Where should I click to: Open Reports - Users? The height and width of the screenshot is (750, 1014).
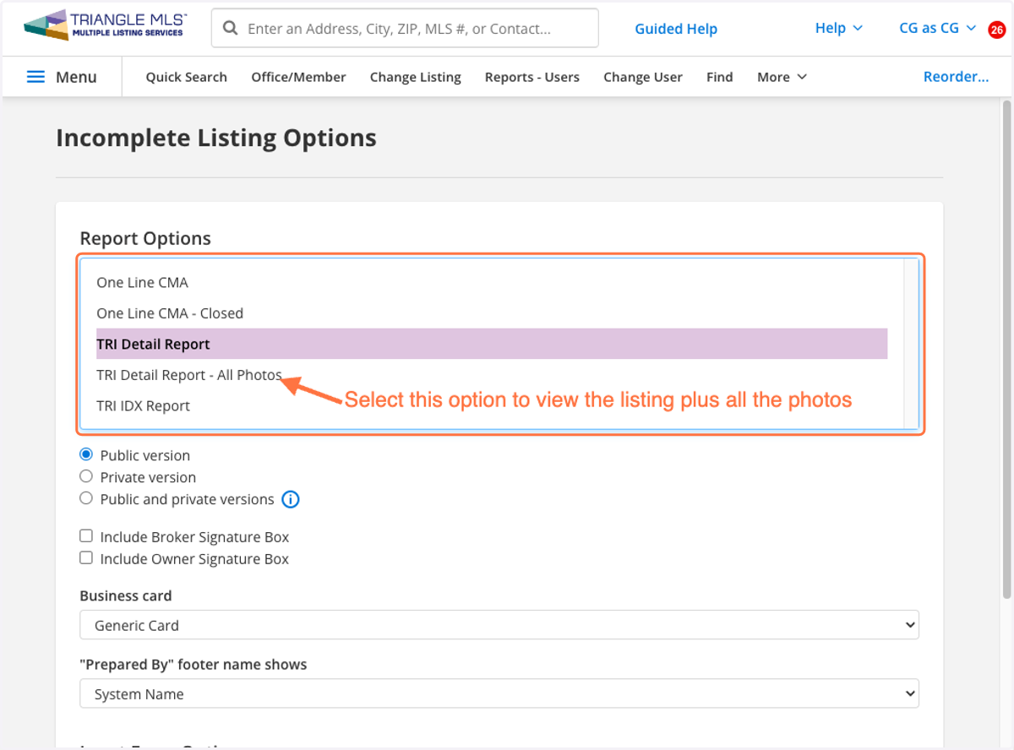point(532,77)
